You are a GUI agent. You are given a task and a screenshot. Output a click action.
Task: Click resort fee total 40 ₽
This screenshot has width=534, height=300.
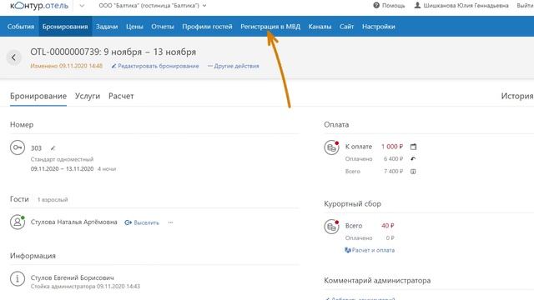point(387,226)
